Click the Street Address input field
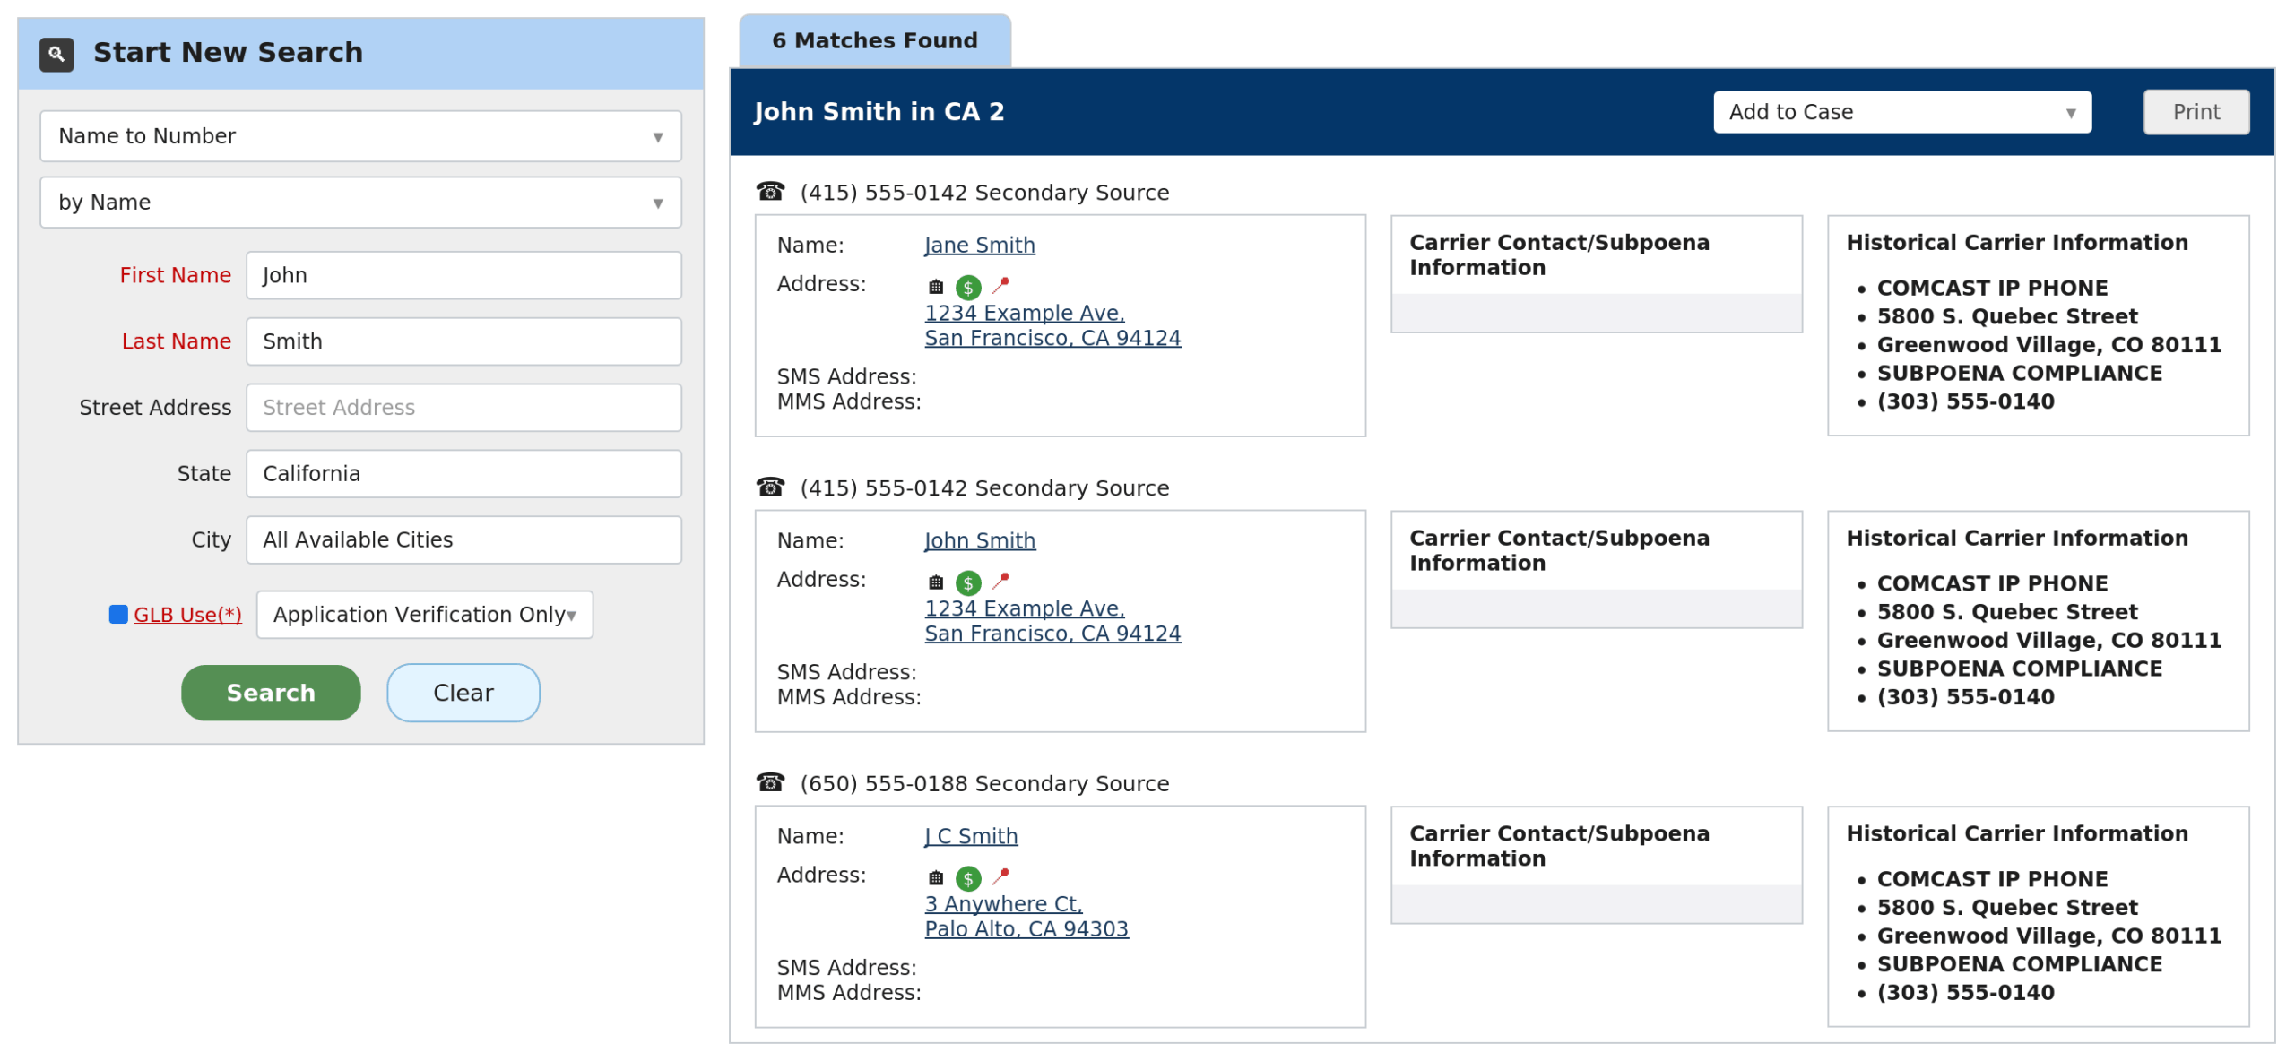The width and height of the screenshot is (2295, 1061). [x=463, y=407]
